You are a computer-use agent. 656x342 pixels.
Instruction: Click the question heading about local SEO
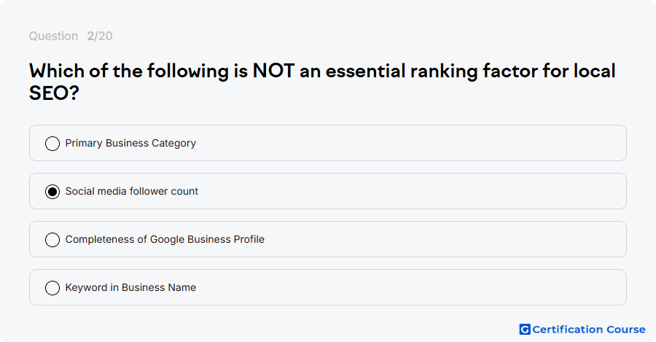pyautogui.click(x=322, y=82)
